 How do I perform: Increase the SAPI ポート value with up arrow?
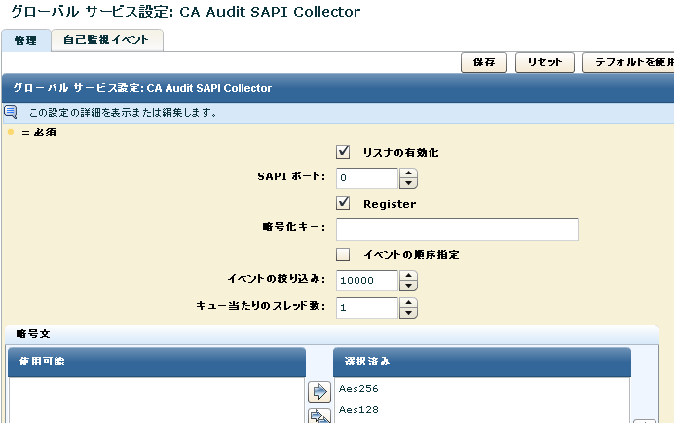point(409,173)
